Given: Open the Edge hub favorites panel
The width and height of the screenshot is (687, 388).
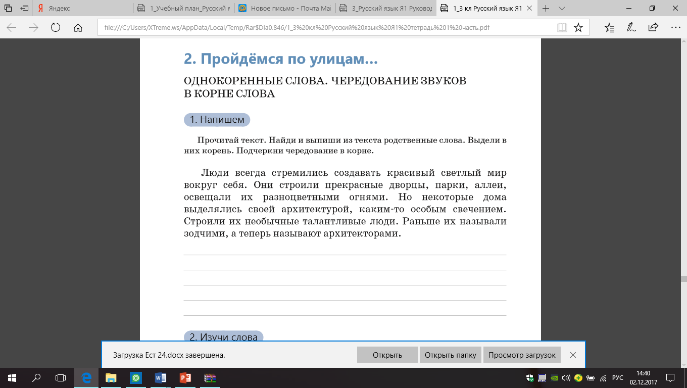Looking at the screenshot, I should pos(609,28).
